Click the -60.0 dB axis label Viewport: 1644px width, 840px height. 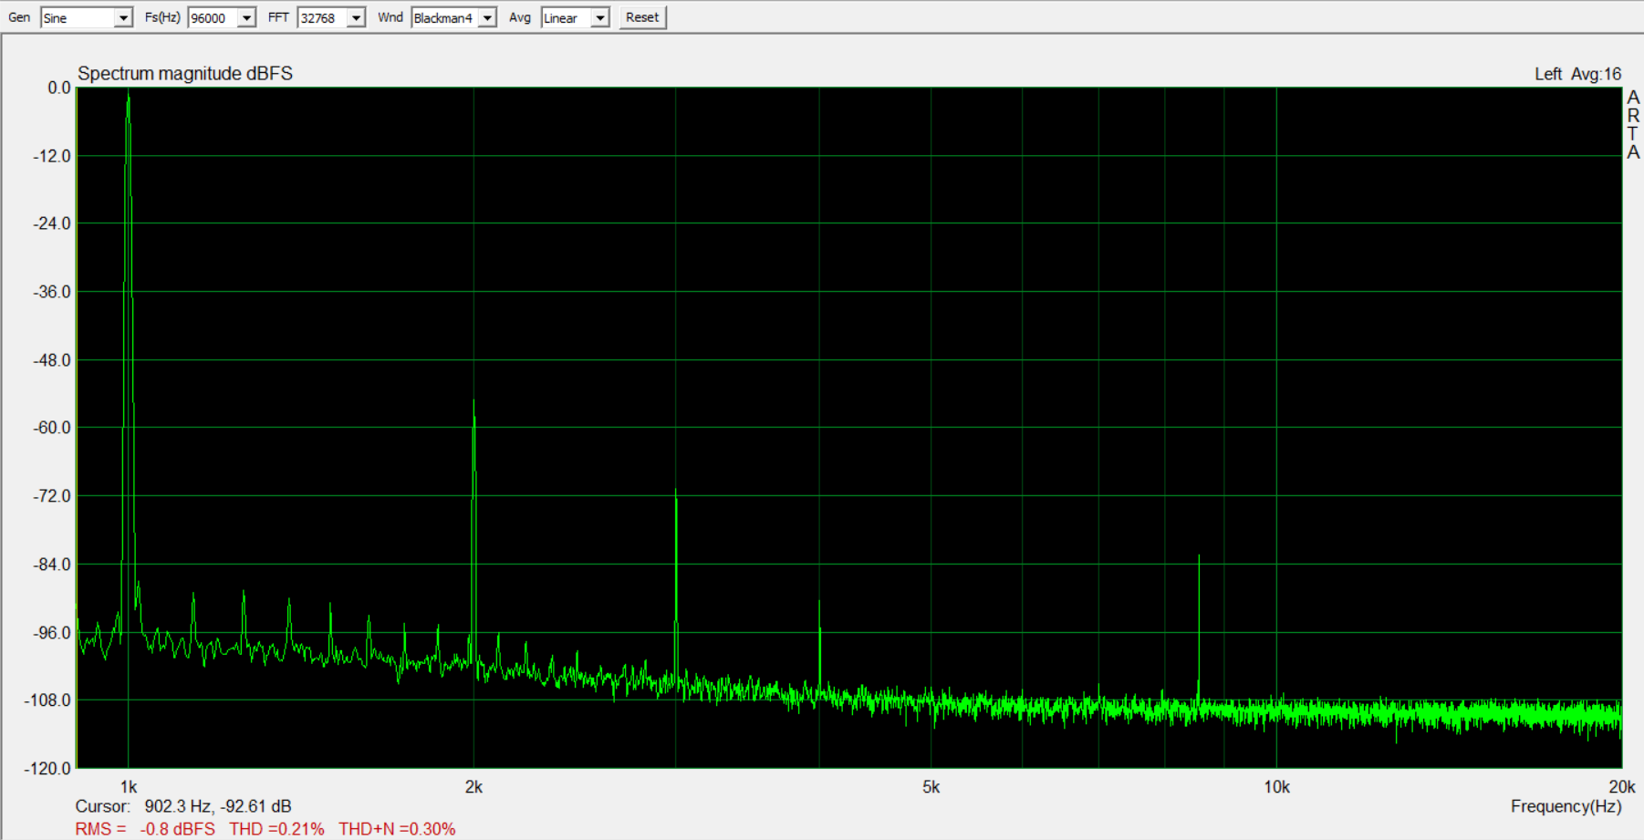coord(52,428)
